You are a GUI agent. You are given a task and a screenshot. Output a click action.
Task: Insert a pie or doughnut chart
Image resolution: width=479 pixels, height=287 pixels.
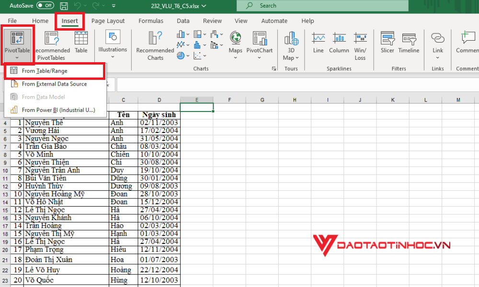tap(181, 55)
